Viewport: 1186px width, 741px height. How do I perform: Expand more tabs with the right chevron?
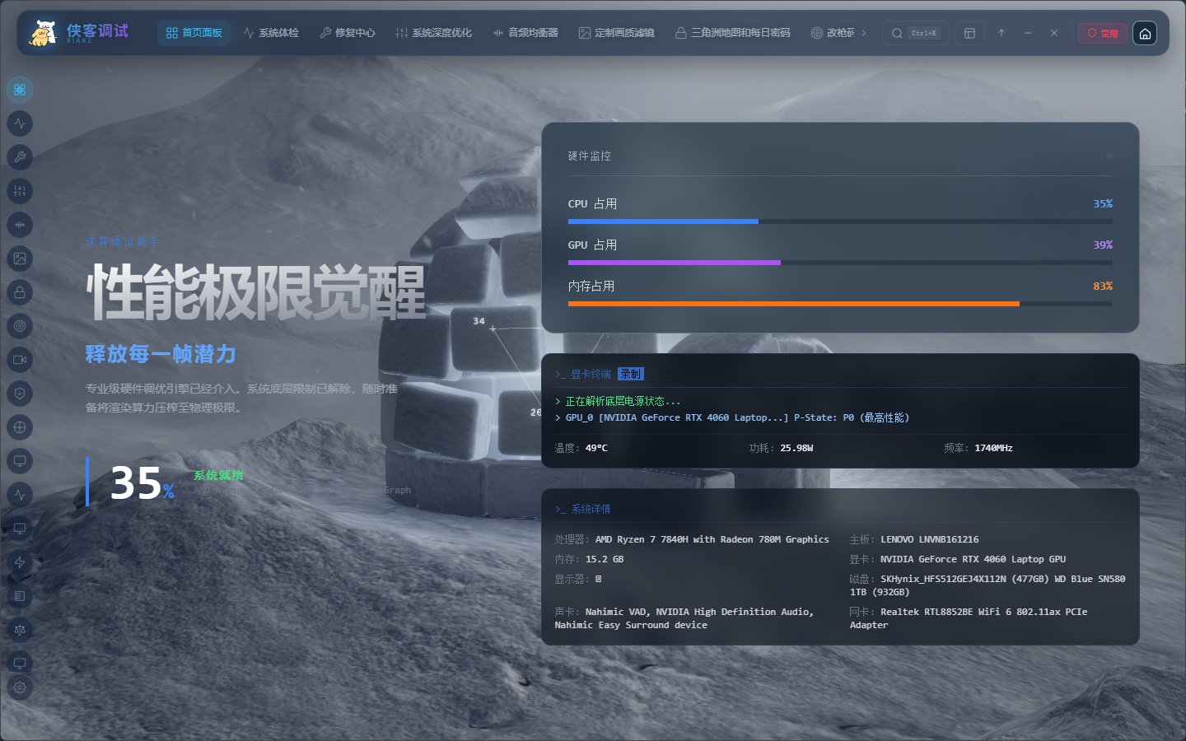click(x=864, y=33)
